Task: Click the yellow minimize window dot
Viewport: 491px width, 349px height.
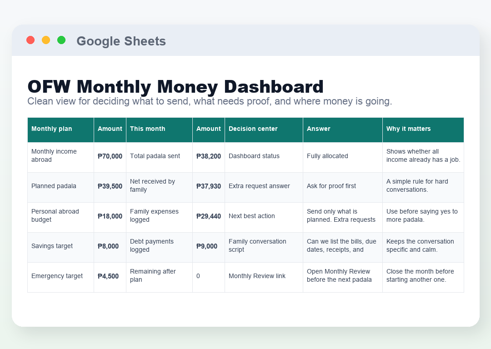Action: tap(46, 40)
